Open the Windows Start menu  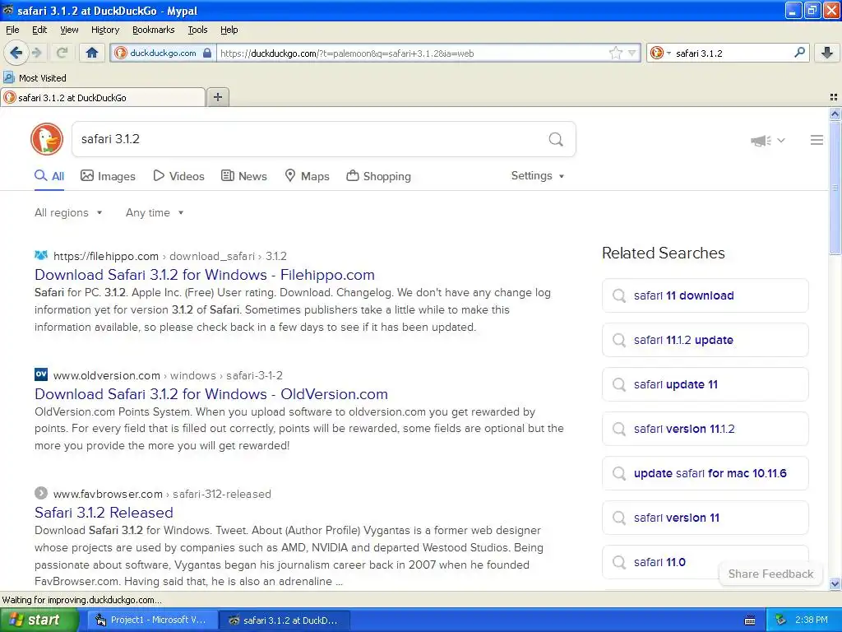39,620
